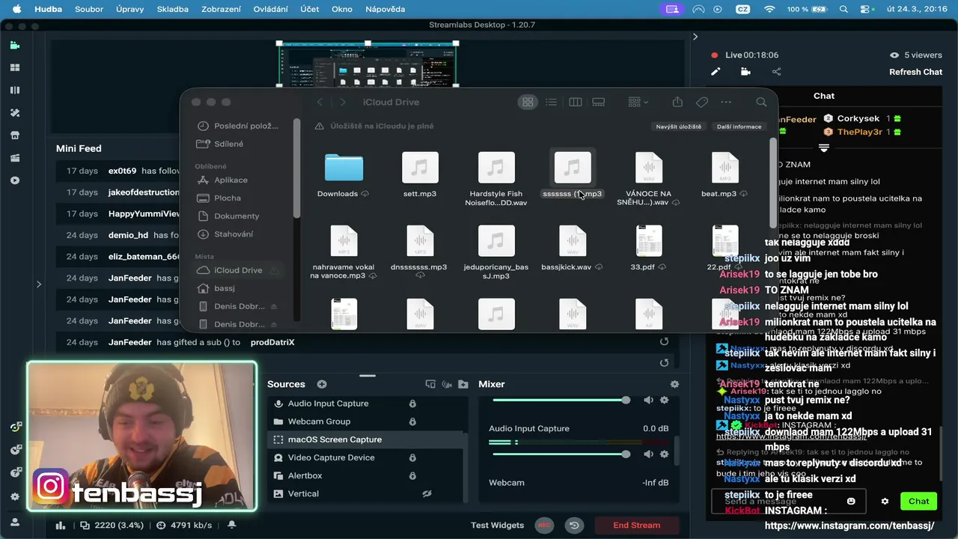Toggle lock on Video Capture Device source
958x539 pixels.
pos(412,457)
